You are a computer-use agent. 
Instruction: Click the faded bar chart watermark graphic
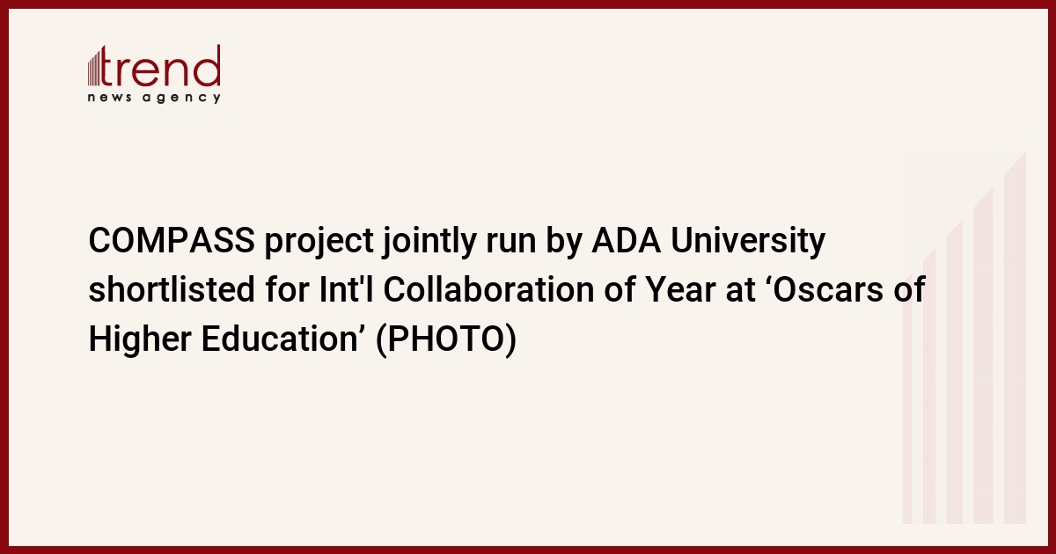964,339
